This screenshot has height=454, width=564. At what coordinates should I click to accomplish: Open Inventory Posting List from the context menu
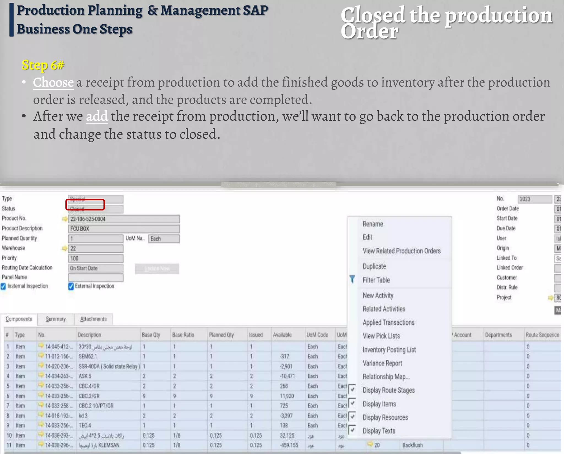coord(389,350)
